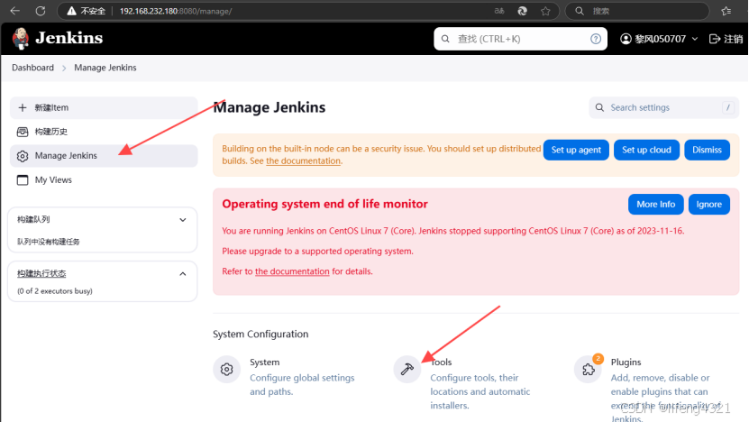Click the "Manage Jenkins" page heading
Viewport: 749px width, 422px height.
pos(269,107)
